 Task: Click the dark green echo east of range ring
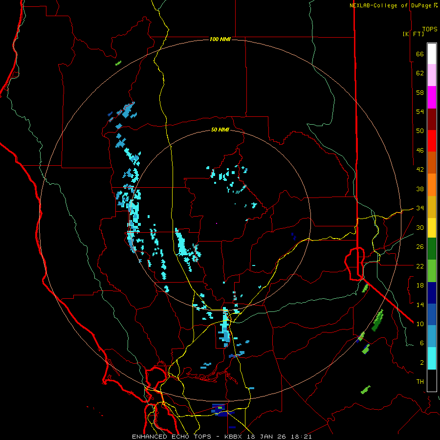click(377, 320)
